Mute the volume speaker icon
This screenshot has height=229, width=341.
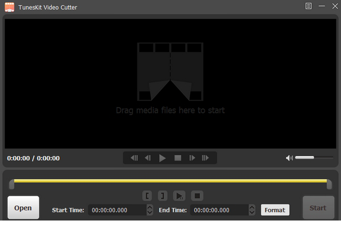coord(289,158)
